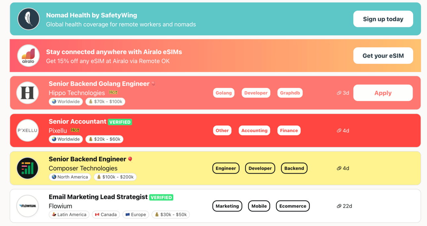Open Email Marketing Lead Strategist job title
The height and width of the screenshot is (226, 427).
click(98, 197)
